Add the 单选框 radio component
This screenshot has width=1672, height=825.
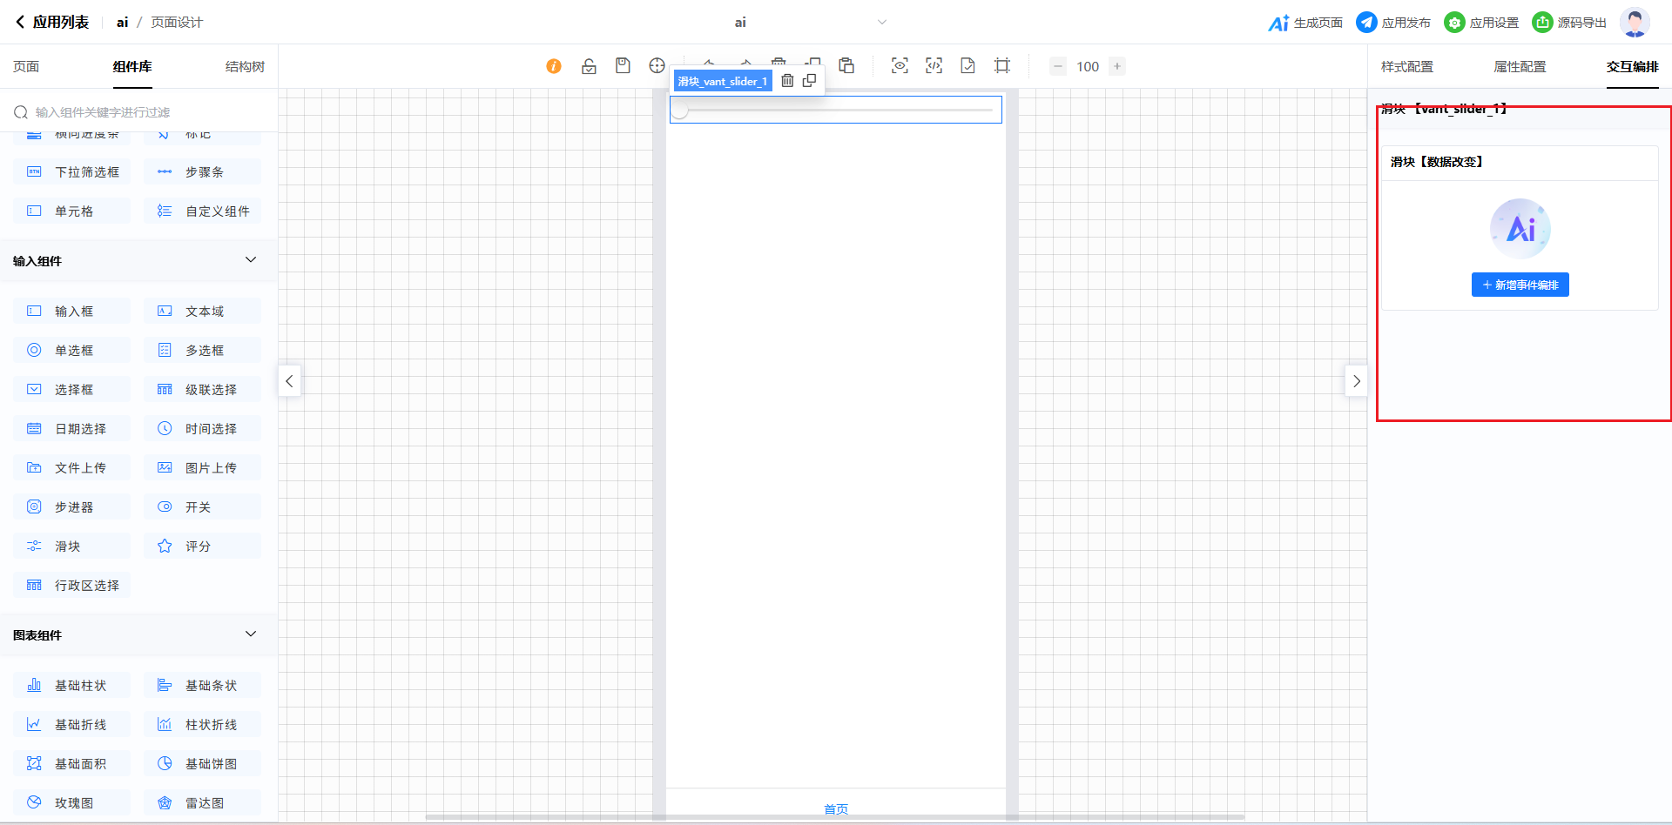tap(72, 351)
